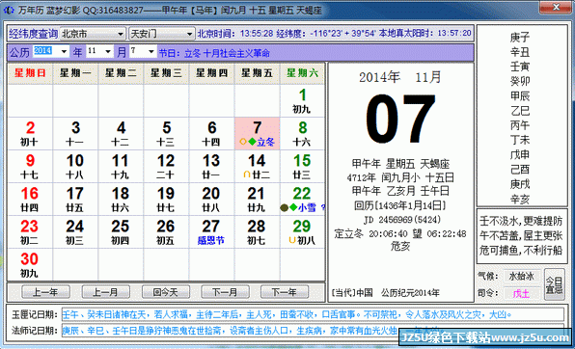Close the 万年历 window
The width and height of the screenshot is (575, 349).
(556, 8)
